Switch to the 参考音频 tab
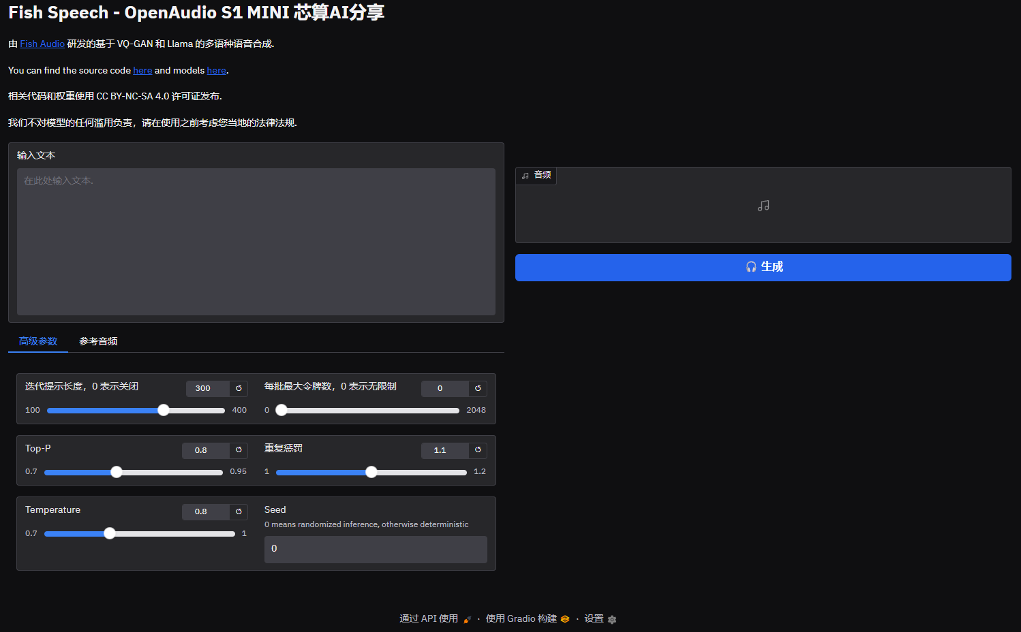 98,341
